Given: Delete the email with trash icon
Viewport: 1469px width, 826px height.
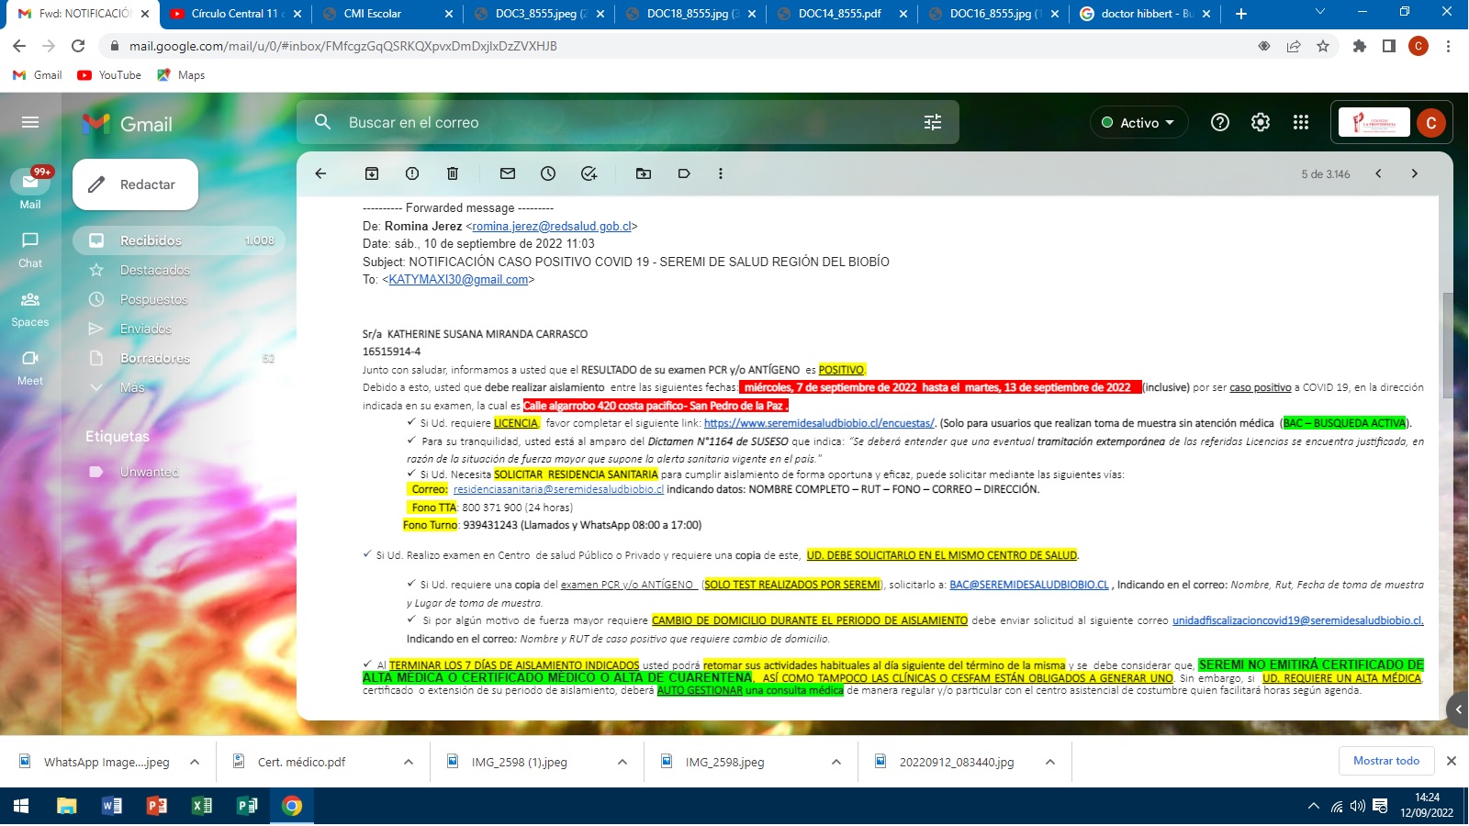Looking at the screenshot, I should pos(453,173).
